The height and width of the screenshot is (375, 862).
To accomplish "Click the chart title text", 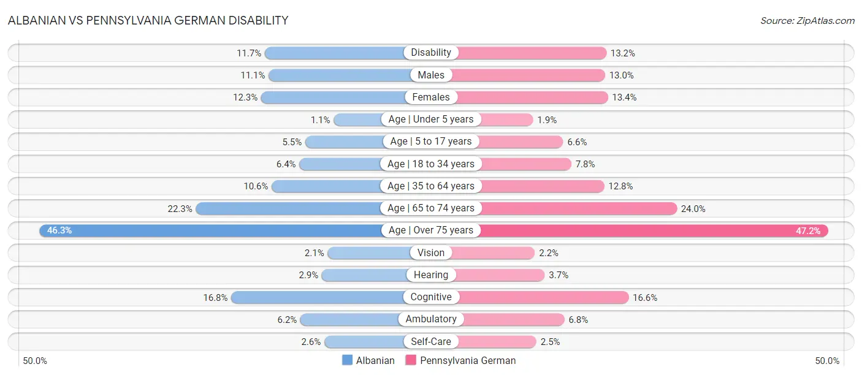I will point(148,20).
